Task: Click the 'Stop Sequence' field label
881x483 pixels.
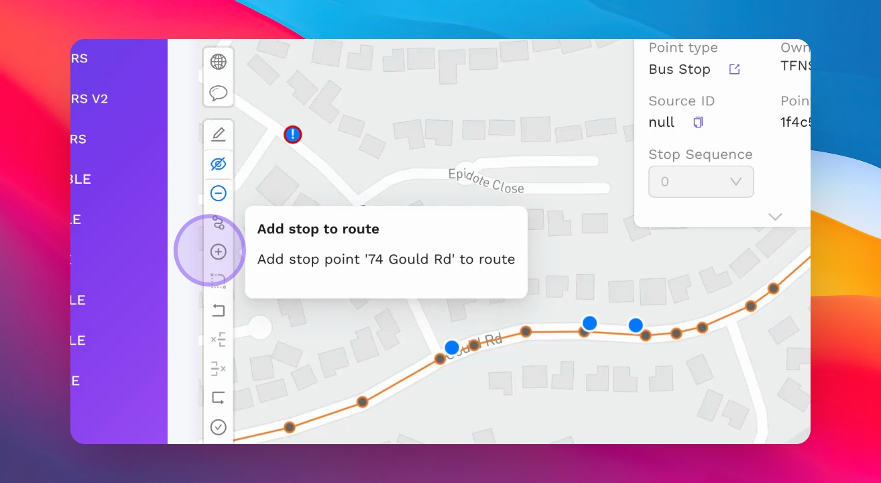Action: coord(701,154)
